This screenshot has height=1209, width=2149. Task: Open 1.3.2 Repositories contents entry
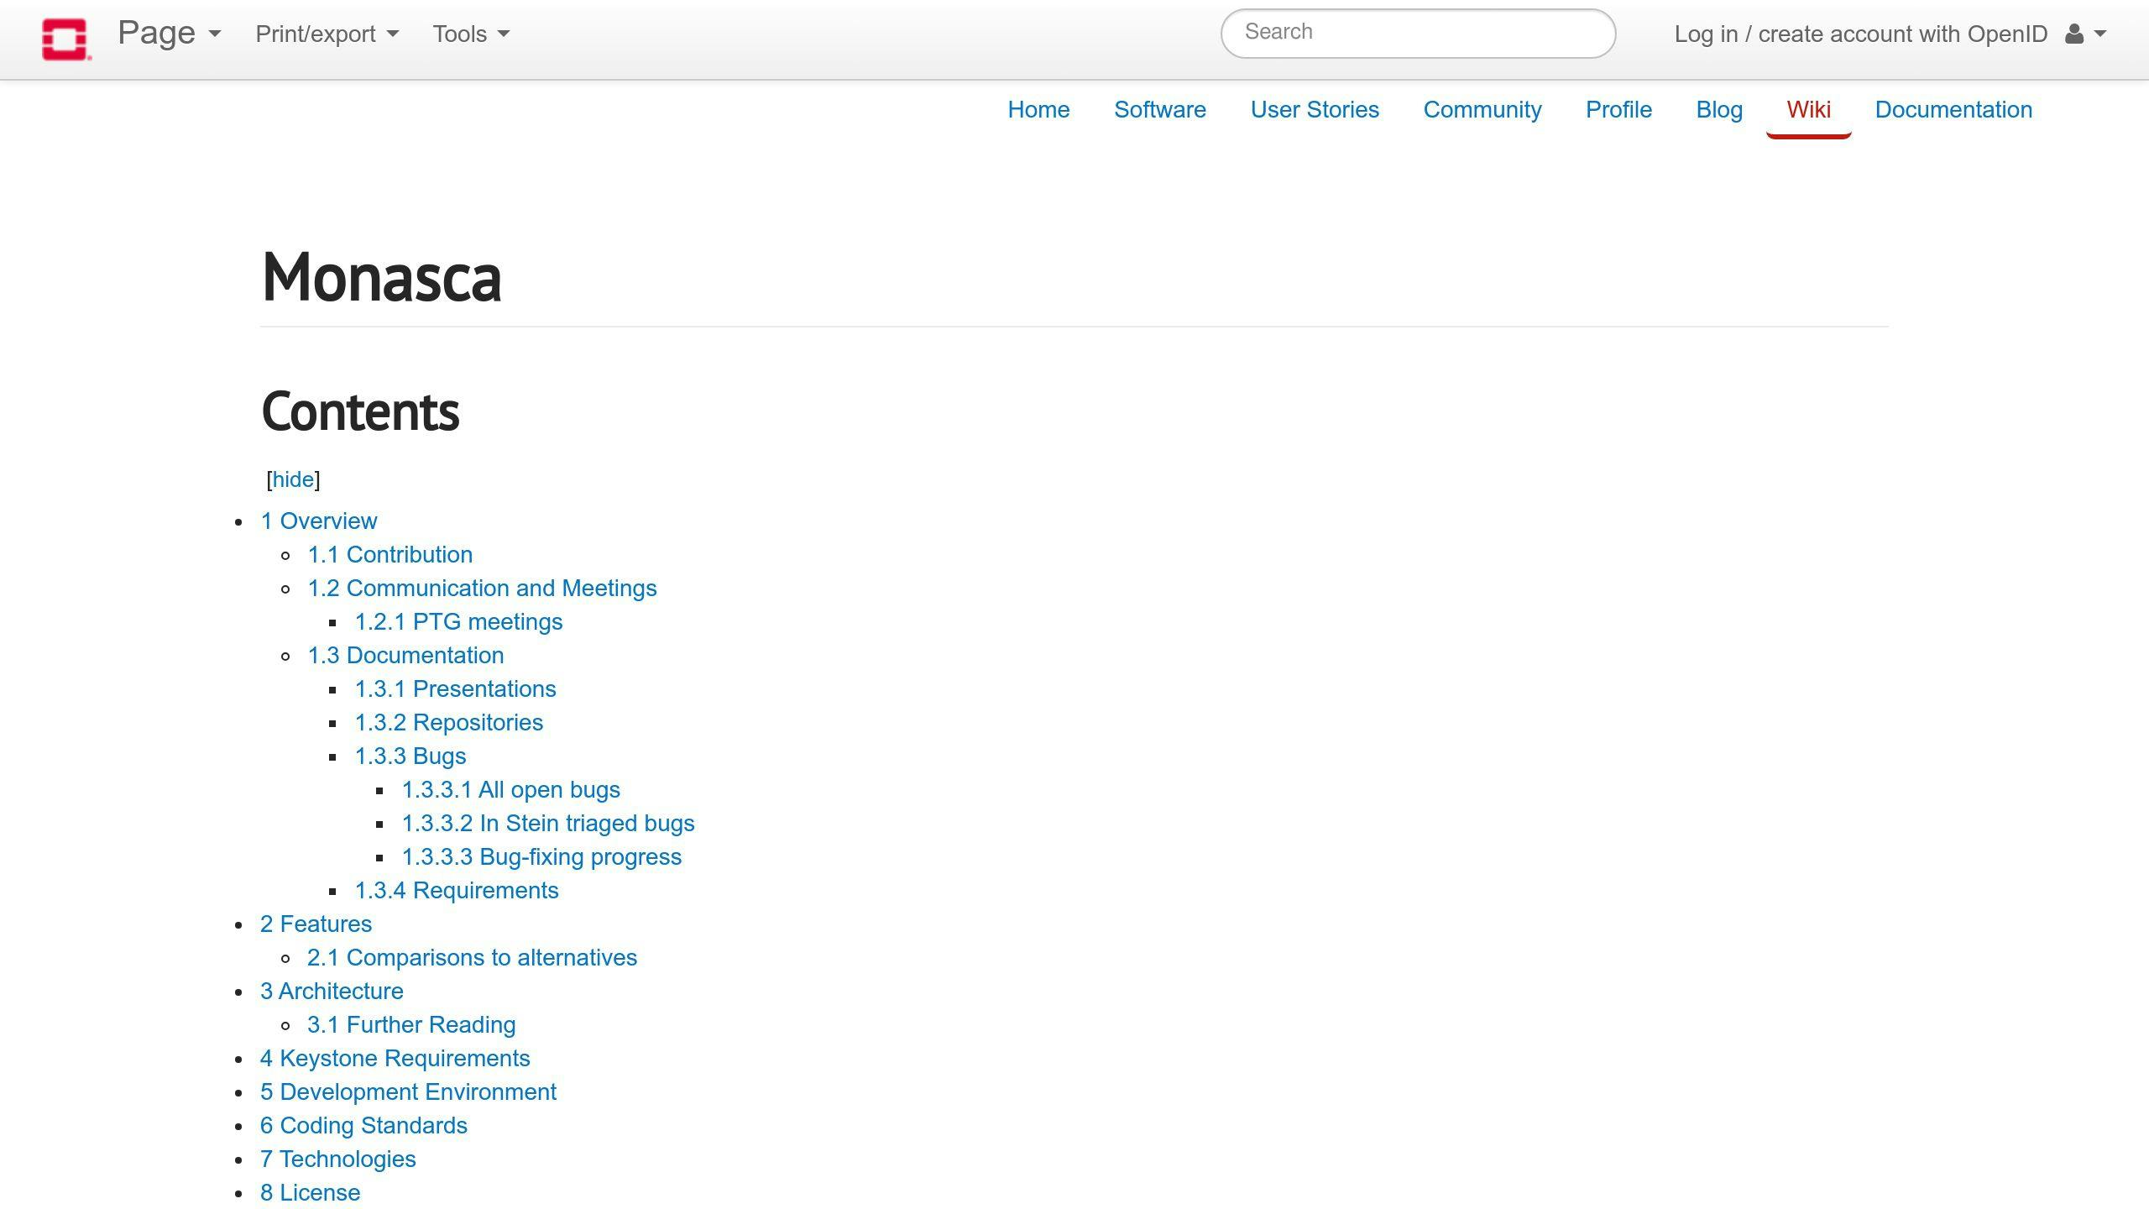(x=448, y=723)
